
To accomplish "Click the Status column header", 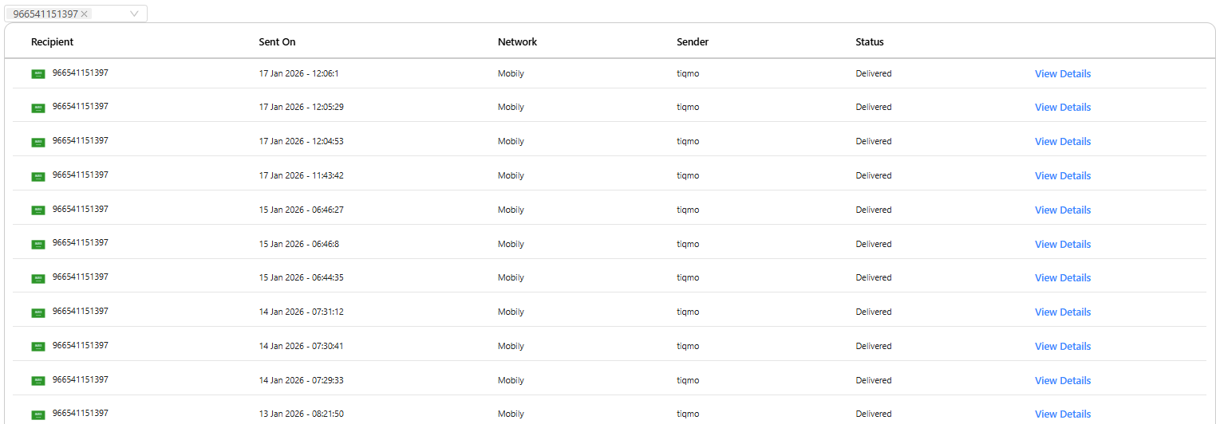I will [870, 42].
